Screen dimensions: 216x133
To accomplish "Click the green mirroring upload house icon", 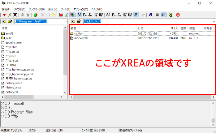I will 35,15.
